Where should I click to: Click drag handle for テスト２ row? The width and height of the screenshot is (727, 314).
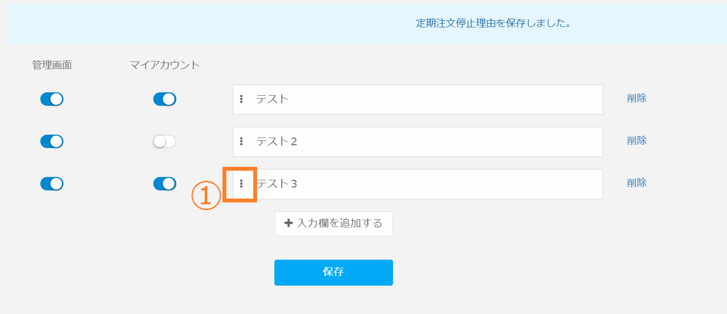point(241,141)
